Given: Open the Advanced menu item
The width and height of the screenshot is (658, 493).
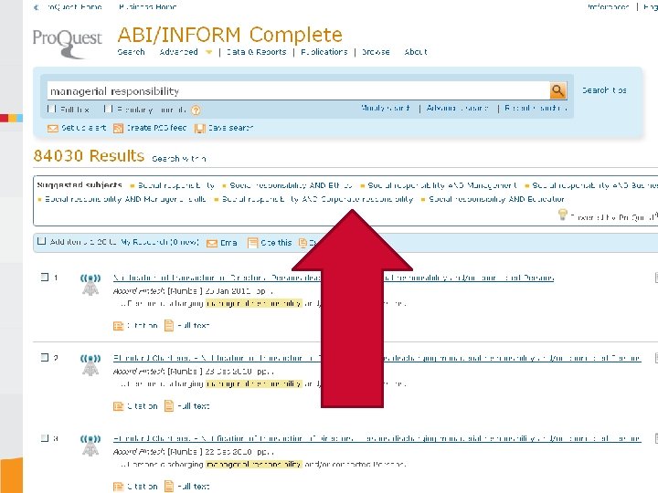Looking at the screenshot, I should [179, 52].
